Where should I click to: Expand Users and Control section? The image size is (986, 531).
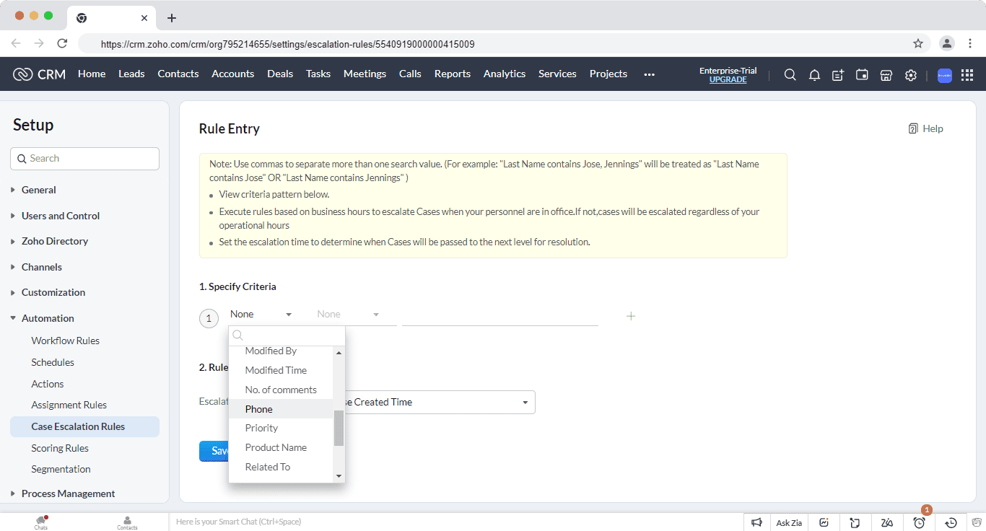click(61, 216)
